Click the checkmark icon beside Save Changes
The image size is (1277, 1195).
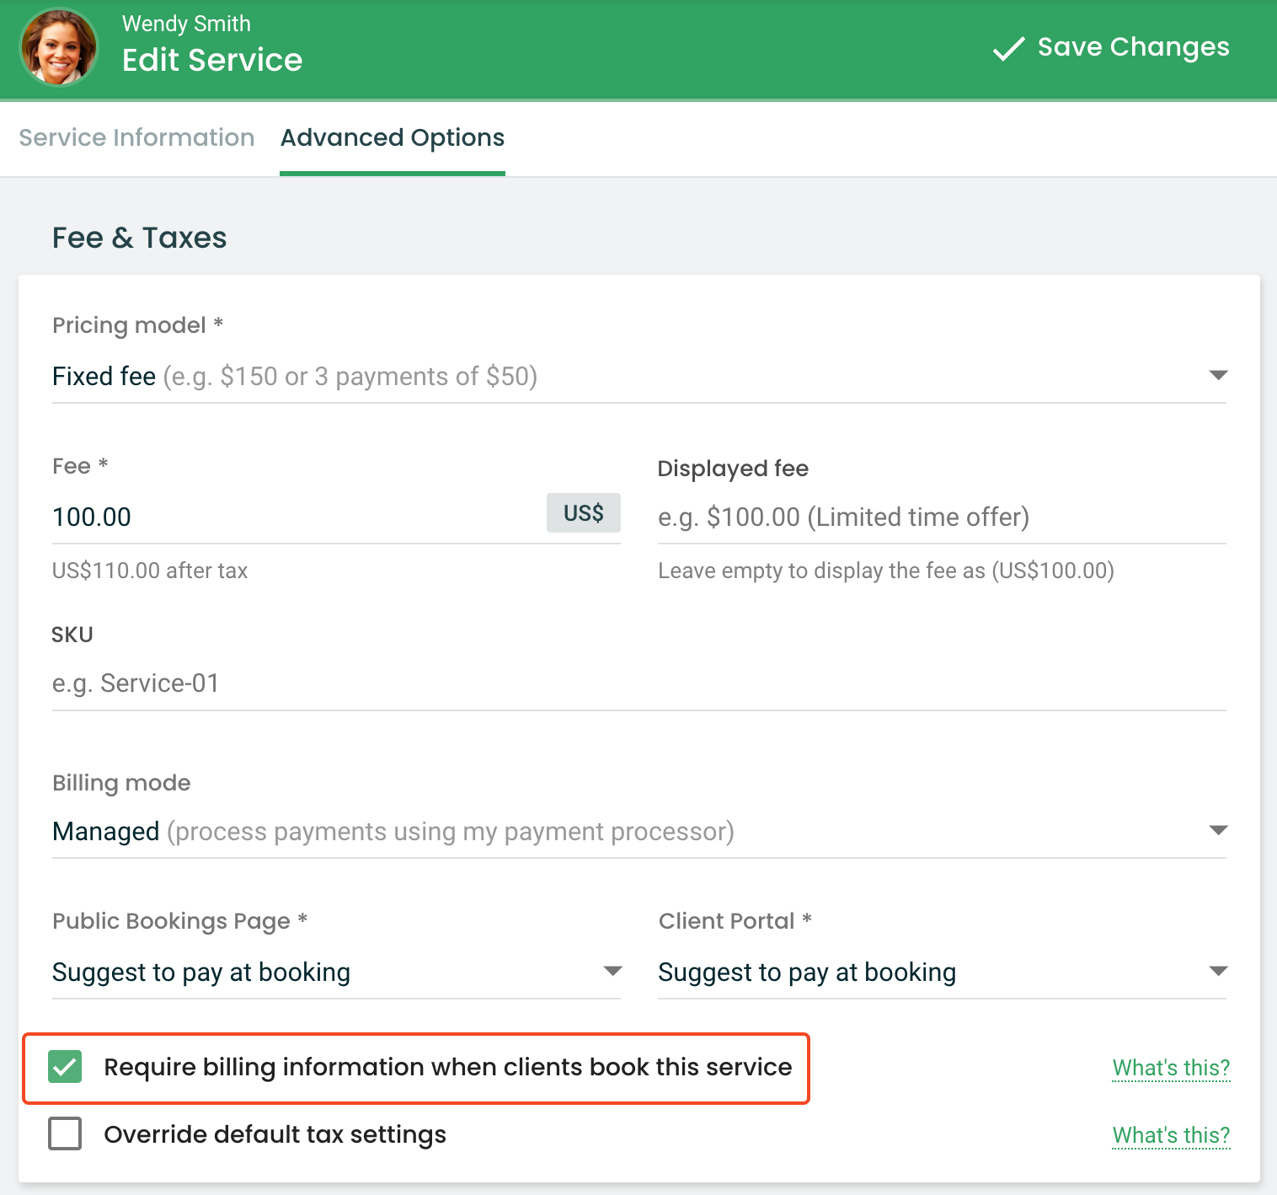coord(1008,49)
